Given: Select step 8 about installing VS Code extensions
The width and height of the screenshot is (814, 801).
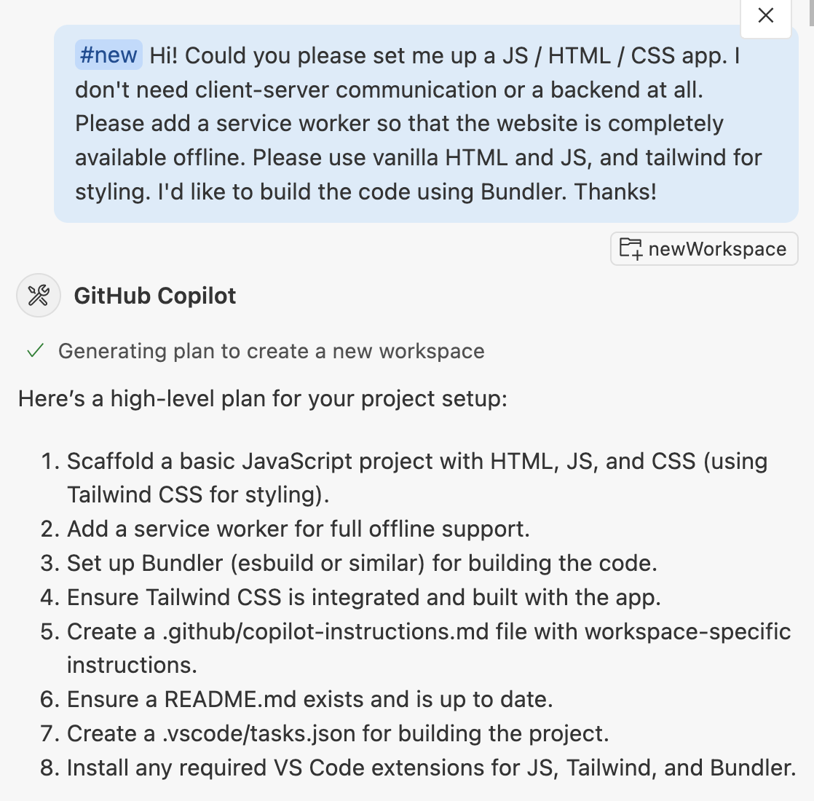Looking at the screenshot, I should pos(418,768).
